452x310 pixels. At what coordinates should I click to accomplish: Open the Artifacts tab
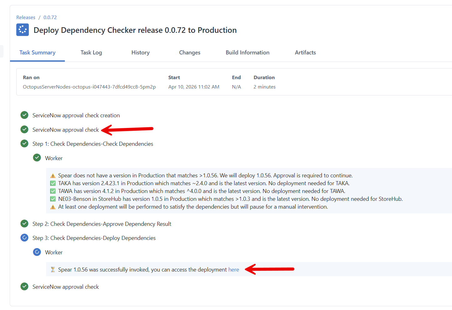click(x=305, y=53)
